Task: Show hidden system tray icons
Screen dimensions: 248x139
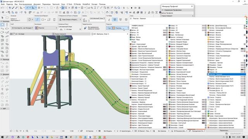Action: point(224,137)
